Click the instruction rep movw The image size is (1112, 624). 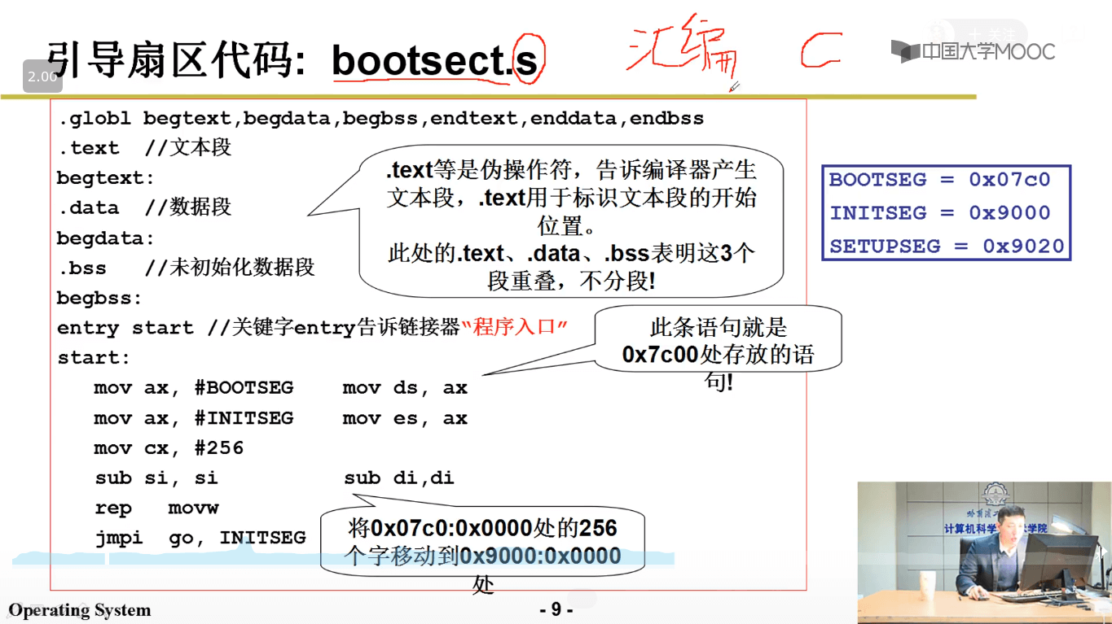coord(157,508)
